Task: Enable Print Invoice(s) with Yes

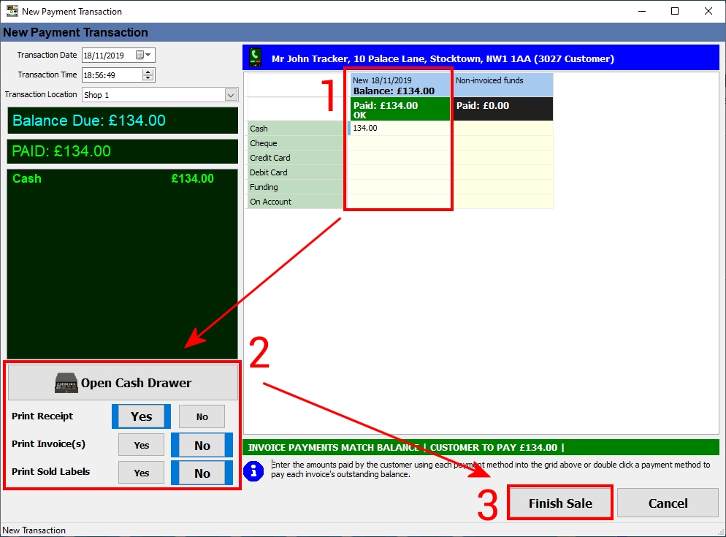Action: point(141,445)
